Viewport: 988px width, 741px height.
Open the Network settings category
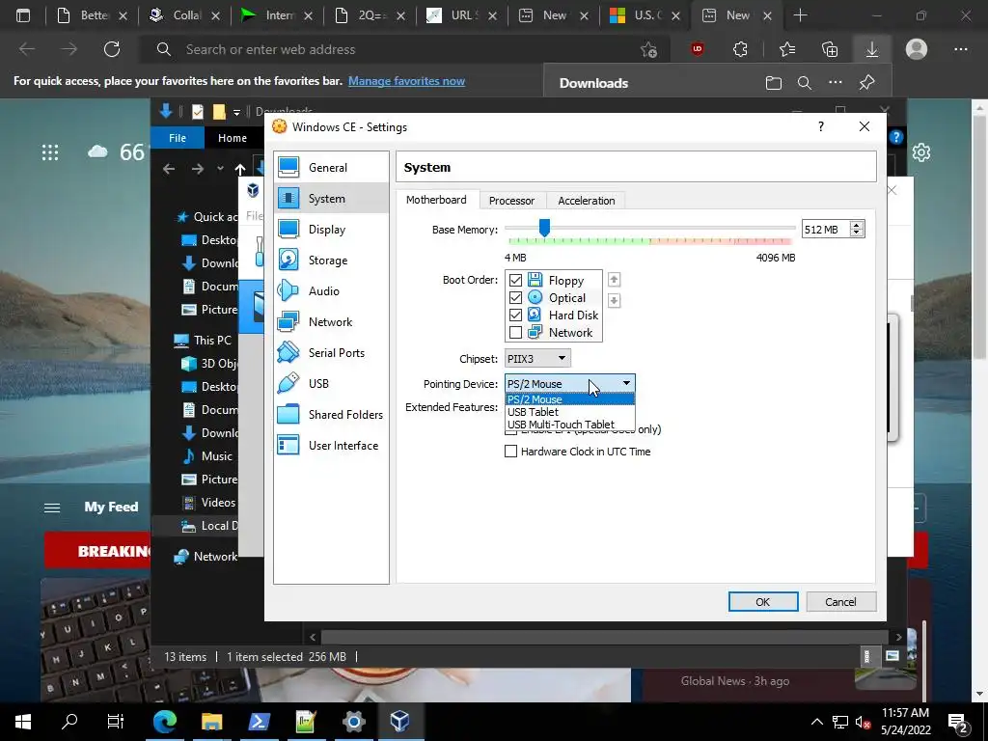point(331,322)
